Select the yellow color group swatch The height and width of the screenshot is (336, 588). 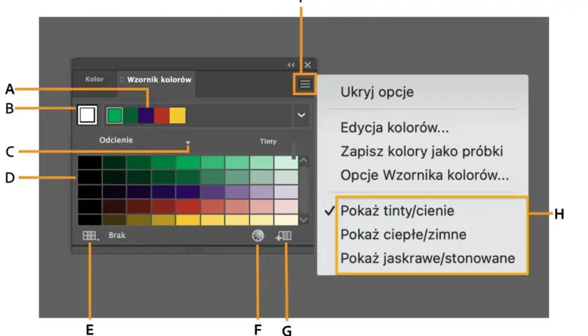pos(177,115)
